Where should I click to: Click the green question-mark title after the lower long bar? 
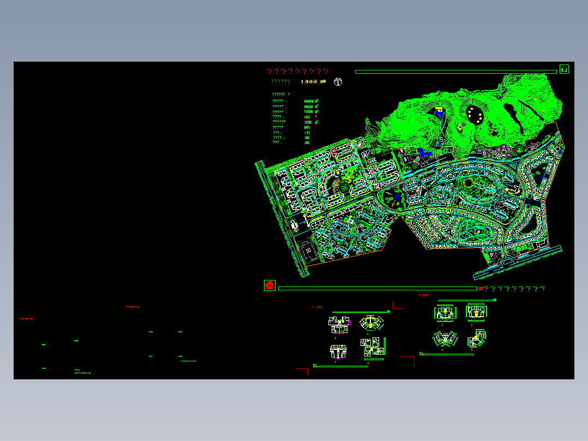pos(514,289)
